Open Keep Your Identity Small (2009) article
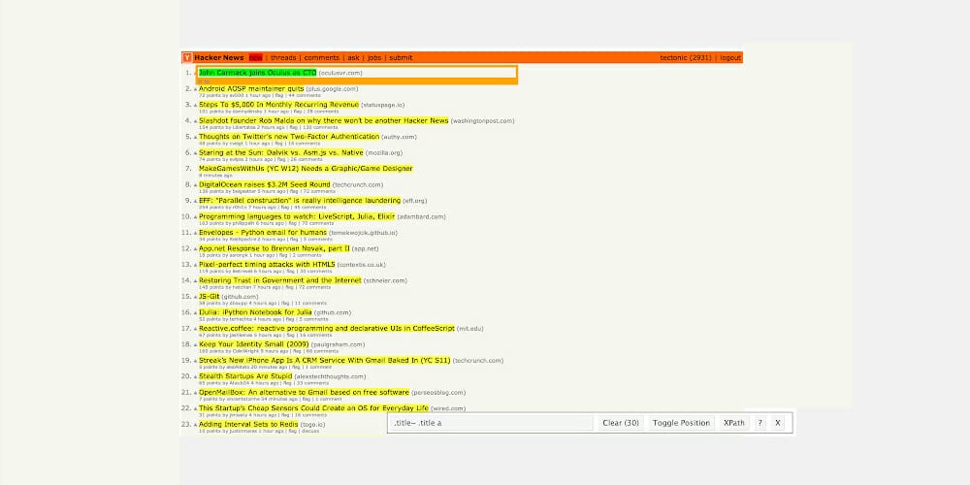Viewport: 970px width, 485px height. [x=253, y=344]
